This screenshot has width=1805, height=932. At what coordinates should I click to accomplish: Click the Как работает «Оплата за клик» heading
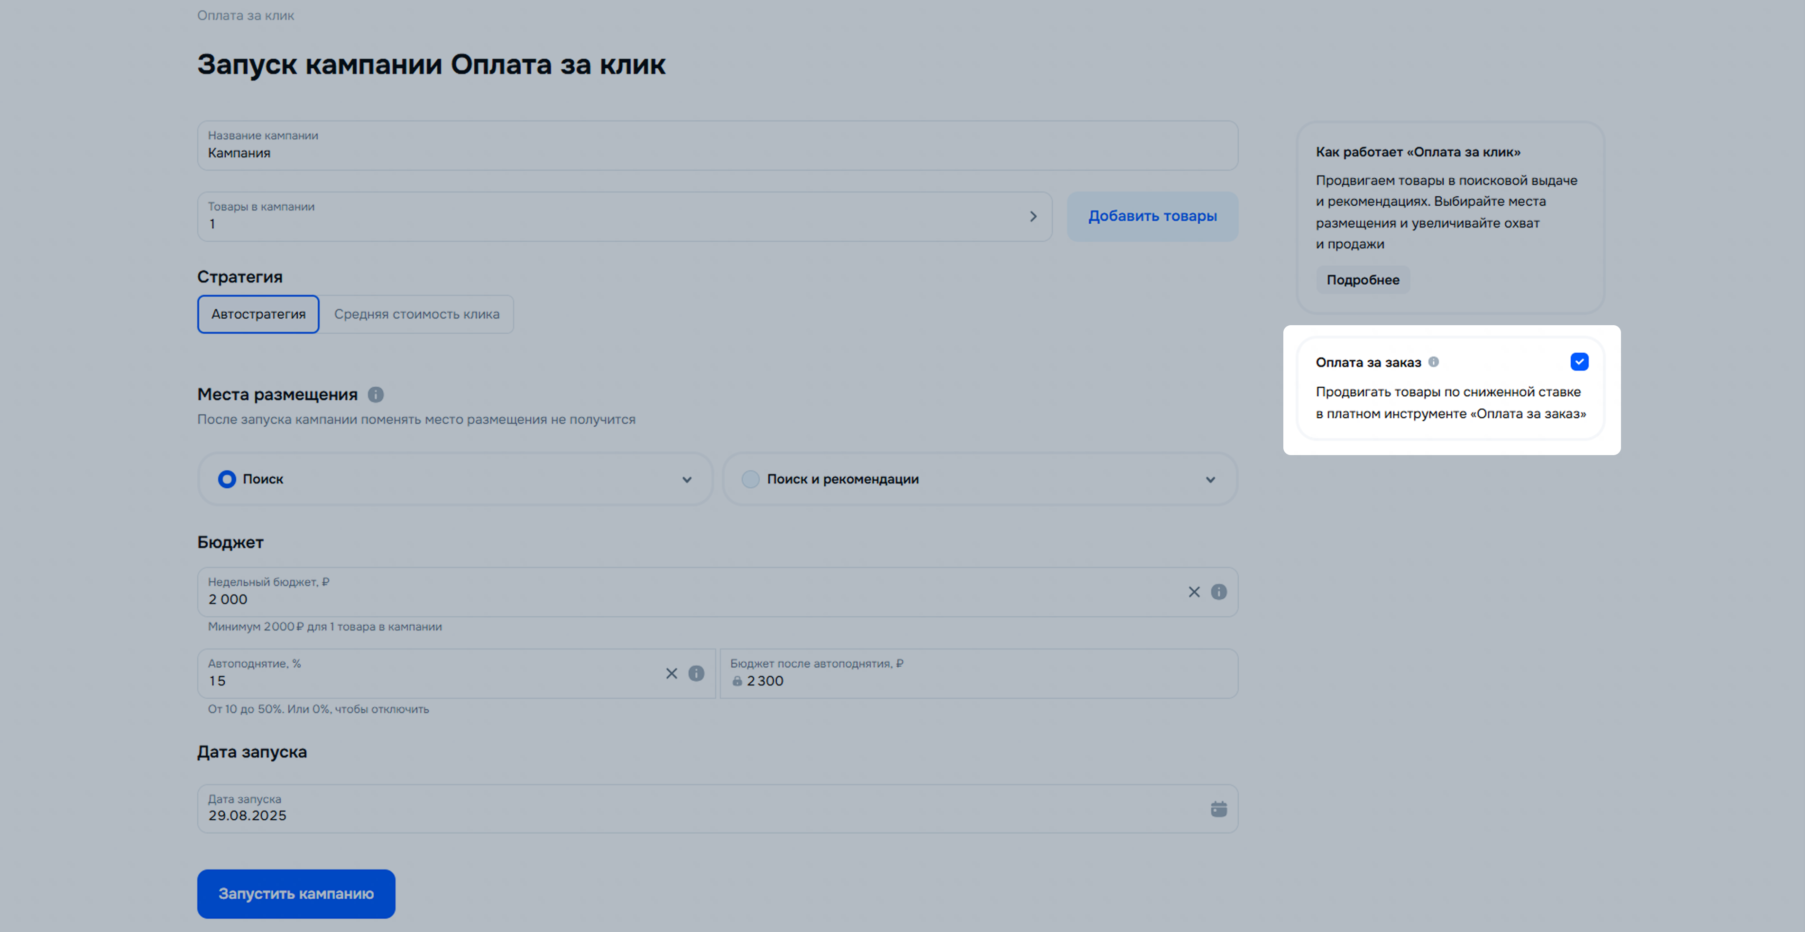point(1418,152)
